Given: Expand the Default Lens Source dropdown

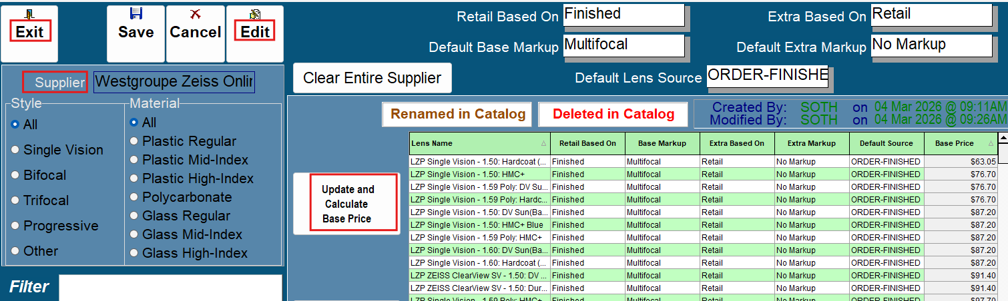Looking at the screenshot, I should click(x=767, y=77).
